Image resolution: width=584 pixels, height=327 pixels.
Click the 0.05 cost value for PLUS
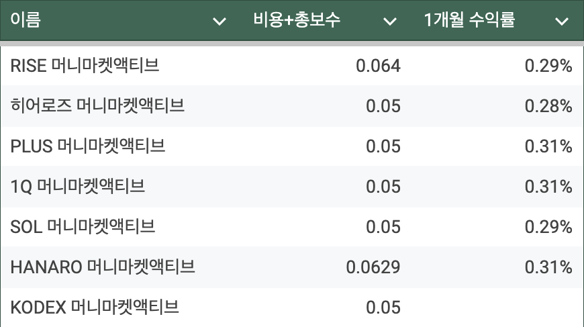383,146
